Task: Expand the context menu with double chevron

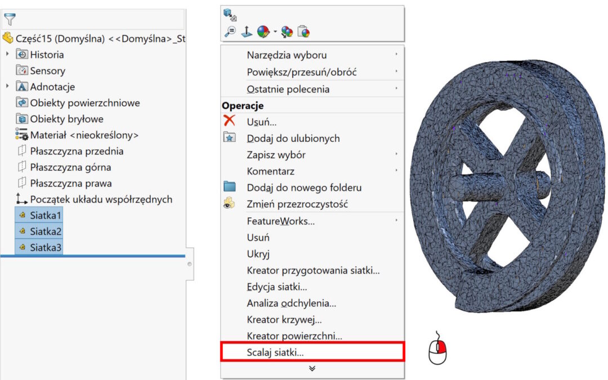Action: click(312, 369)
